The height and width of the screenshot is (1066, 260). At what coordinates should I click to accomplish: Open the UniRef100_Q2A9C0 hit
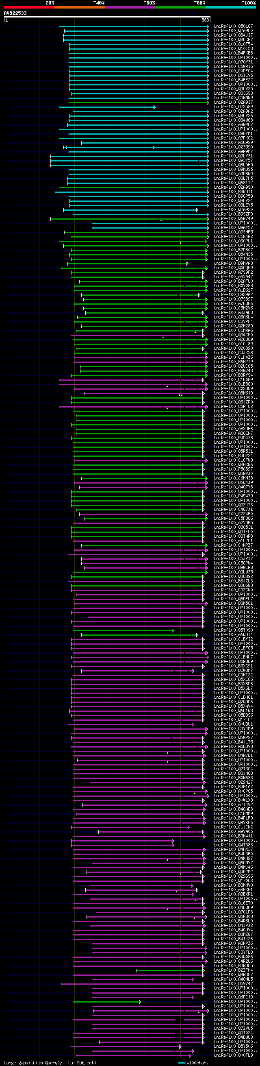[x=234, y=31]
